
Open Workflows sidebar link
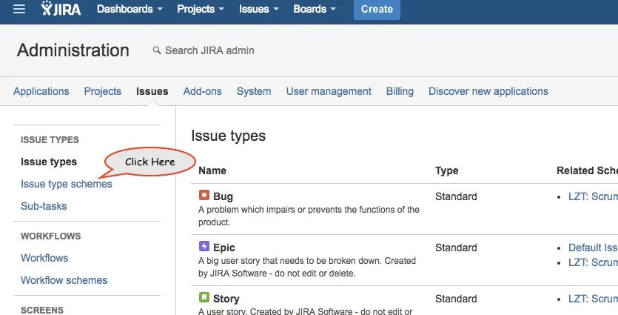44,258
